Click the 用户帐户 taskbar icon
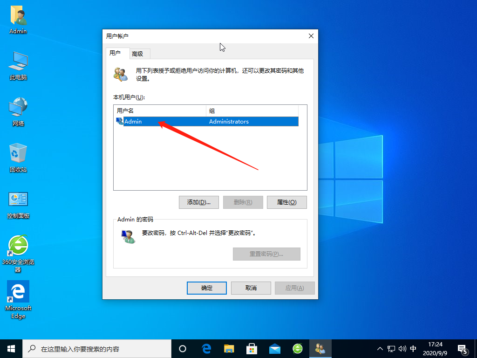The width and height of the screenshot is (477, 358). (x=320, y=349)
